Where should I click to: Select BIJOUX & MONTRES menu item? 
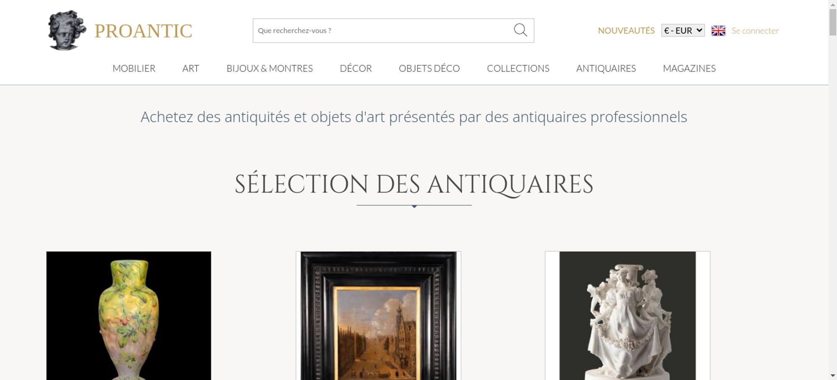[x=270, y=68]
